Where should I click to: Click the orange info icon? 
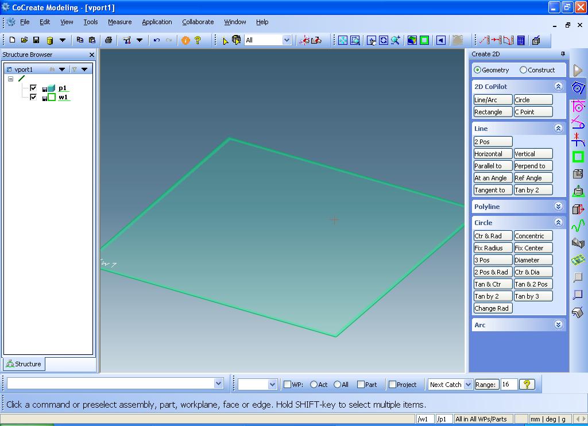[x=185, y=40]
